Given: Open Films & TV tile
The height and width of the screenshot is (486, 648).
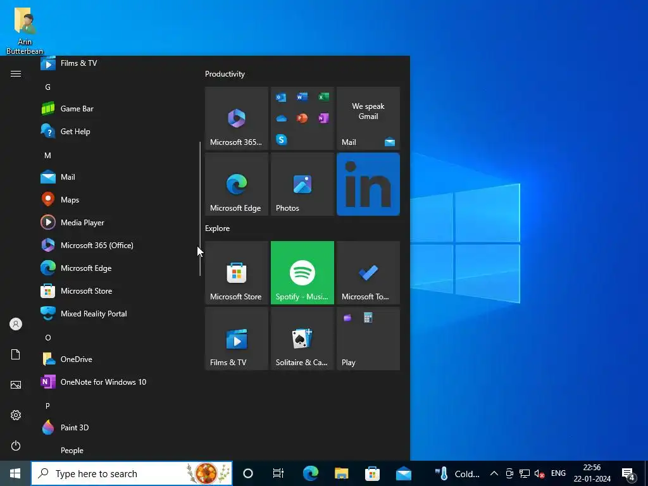Looking at the screenshot, I should click(x=237, y=339).
